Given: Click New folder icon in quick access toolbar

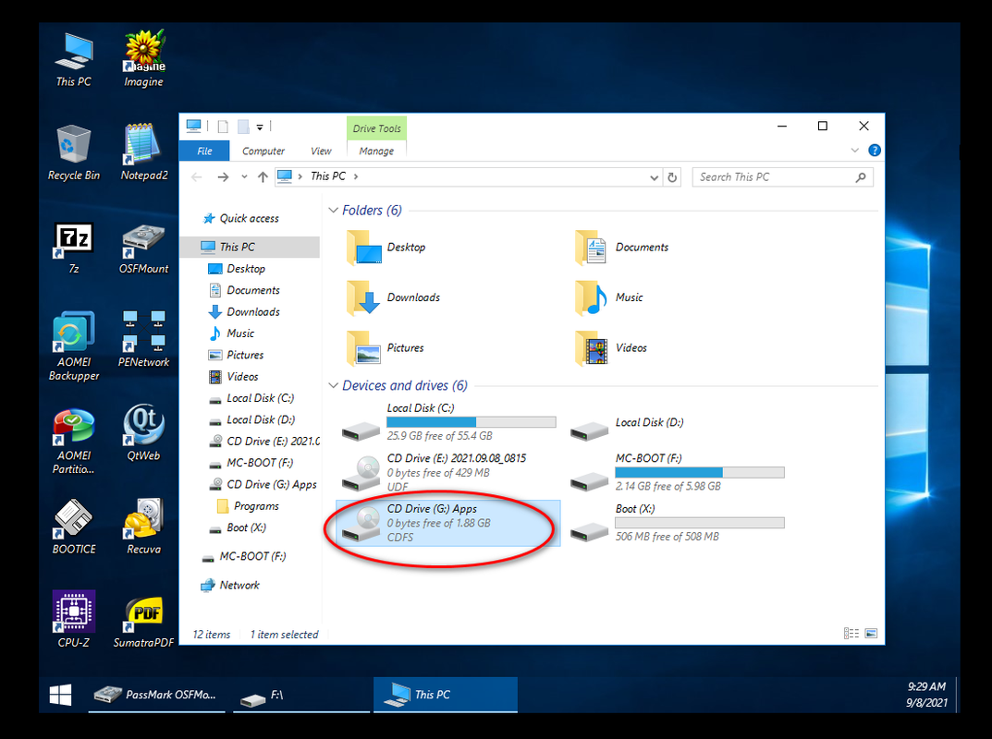Looking at the screenshot, I should coord(243,127).
